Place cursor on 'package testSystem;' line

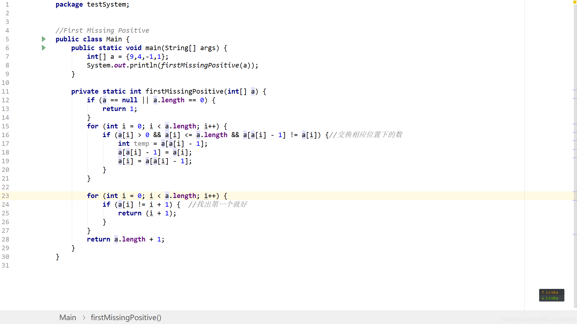(x=92, y=4)
